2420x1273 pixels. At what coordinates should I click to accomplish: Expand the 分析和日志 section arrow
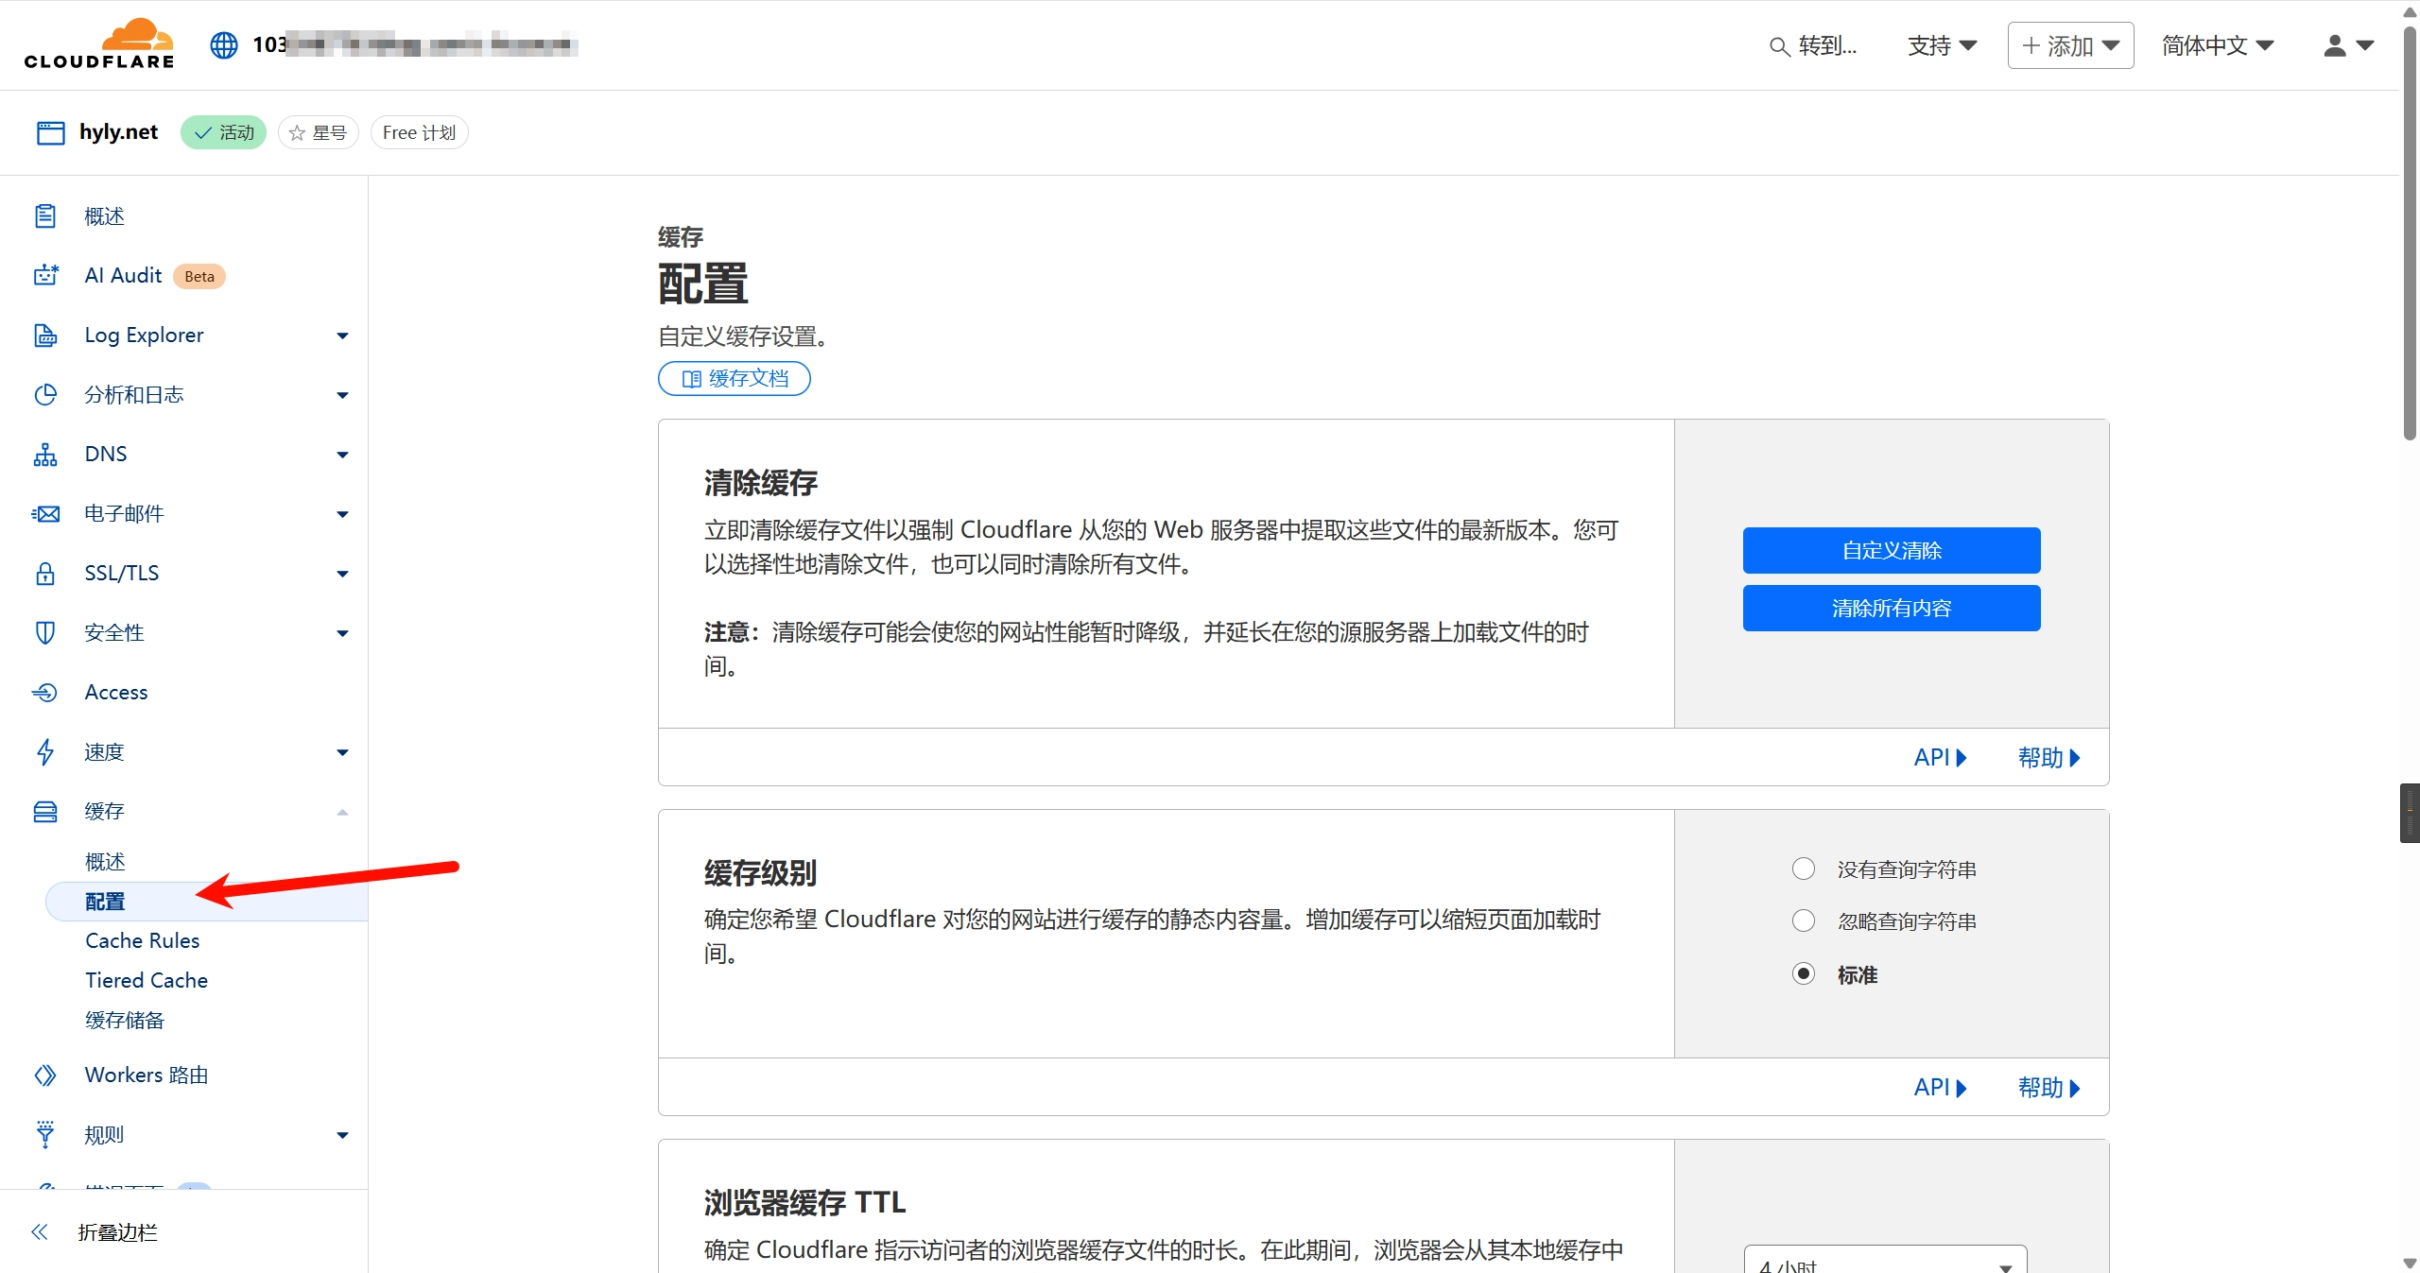pyautogui.click(x=342, y=395)
